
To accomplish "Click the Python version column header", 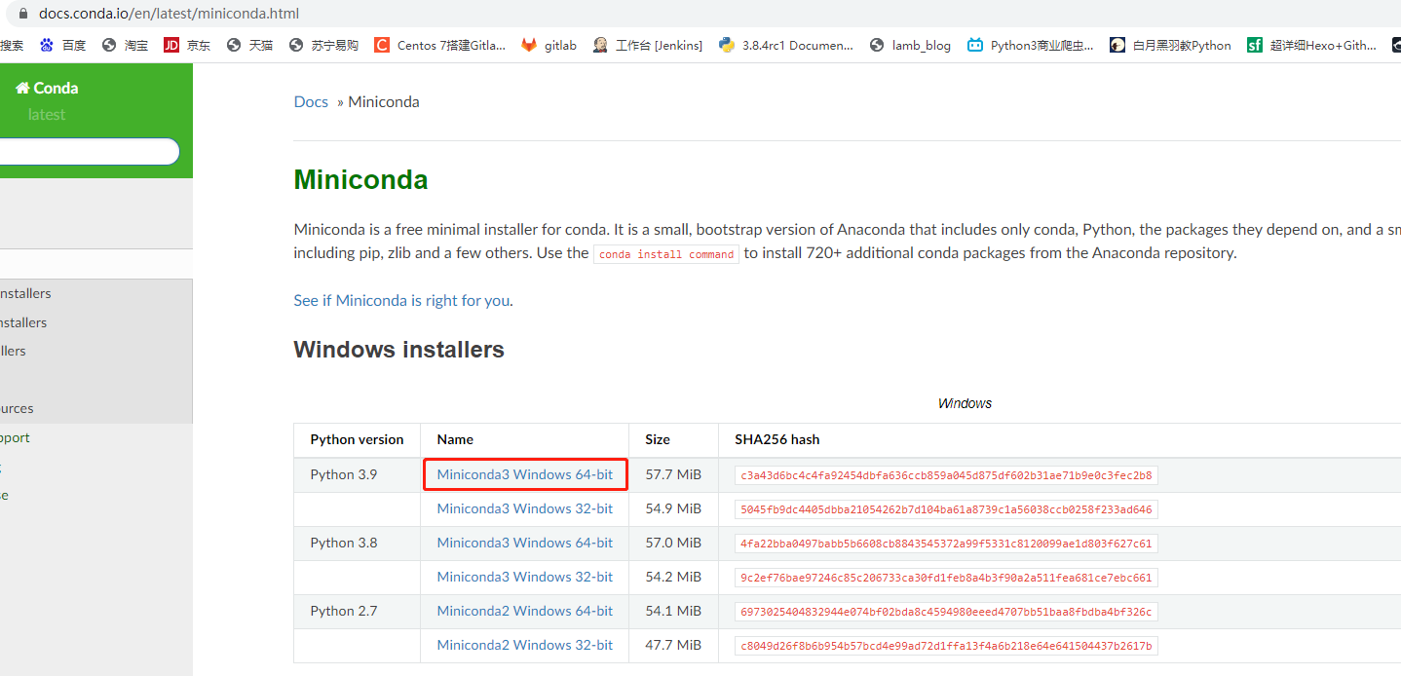I will [357, 439].
